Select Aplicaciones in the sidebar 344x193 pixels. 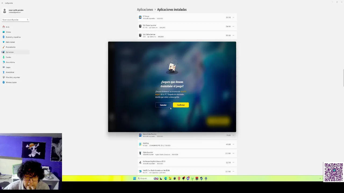15,52
